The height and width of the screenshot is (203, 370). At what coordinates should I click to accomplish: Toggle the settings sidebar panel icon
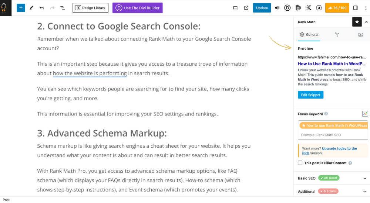(355, 8)
